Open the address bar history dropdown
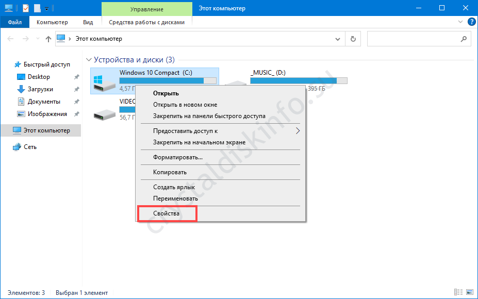The height and width of the screenshot is (299, 478). coord(337,39)
